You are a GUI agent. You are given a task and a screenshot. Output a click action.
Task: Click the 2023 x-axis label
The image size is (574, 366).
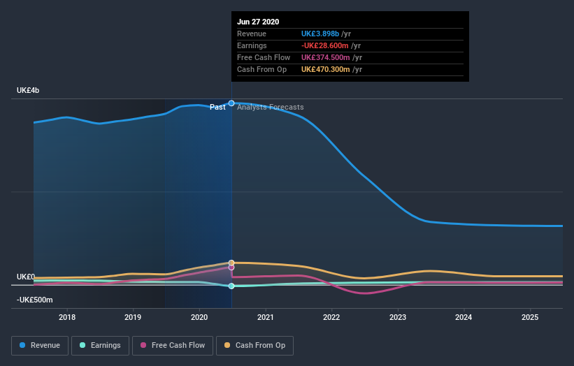tap(398, 317)
